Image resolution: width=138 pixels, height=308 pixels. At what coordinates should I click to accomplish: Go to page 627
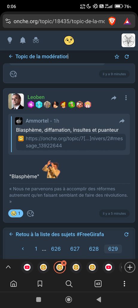point(75,249)
